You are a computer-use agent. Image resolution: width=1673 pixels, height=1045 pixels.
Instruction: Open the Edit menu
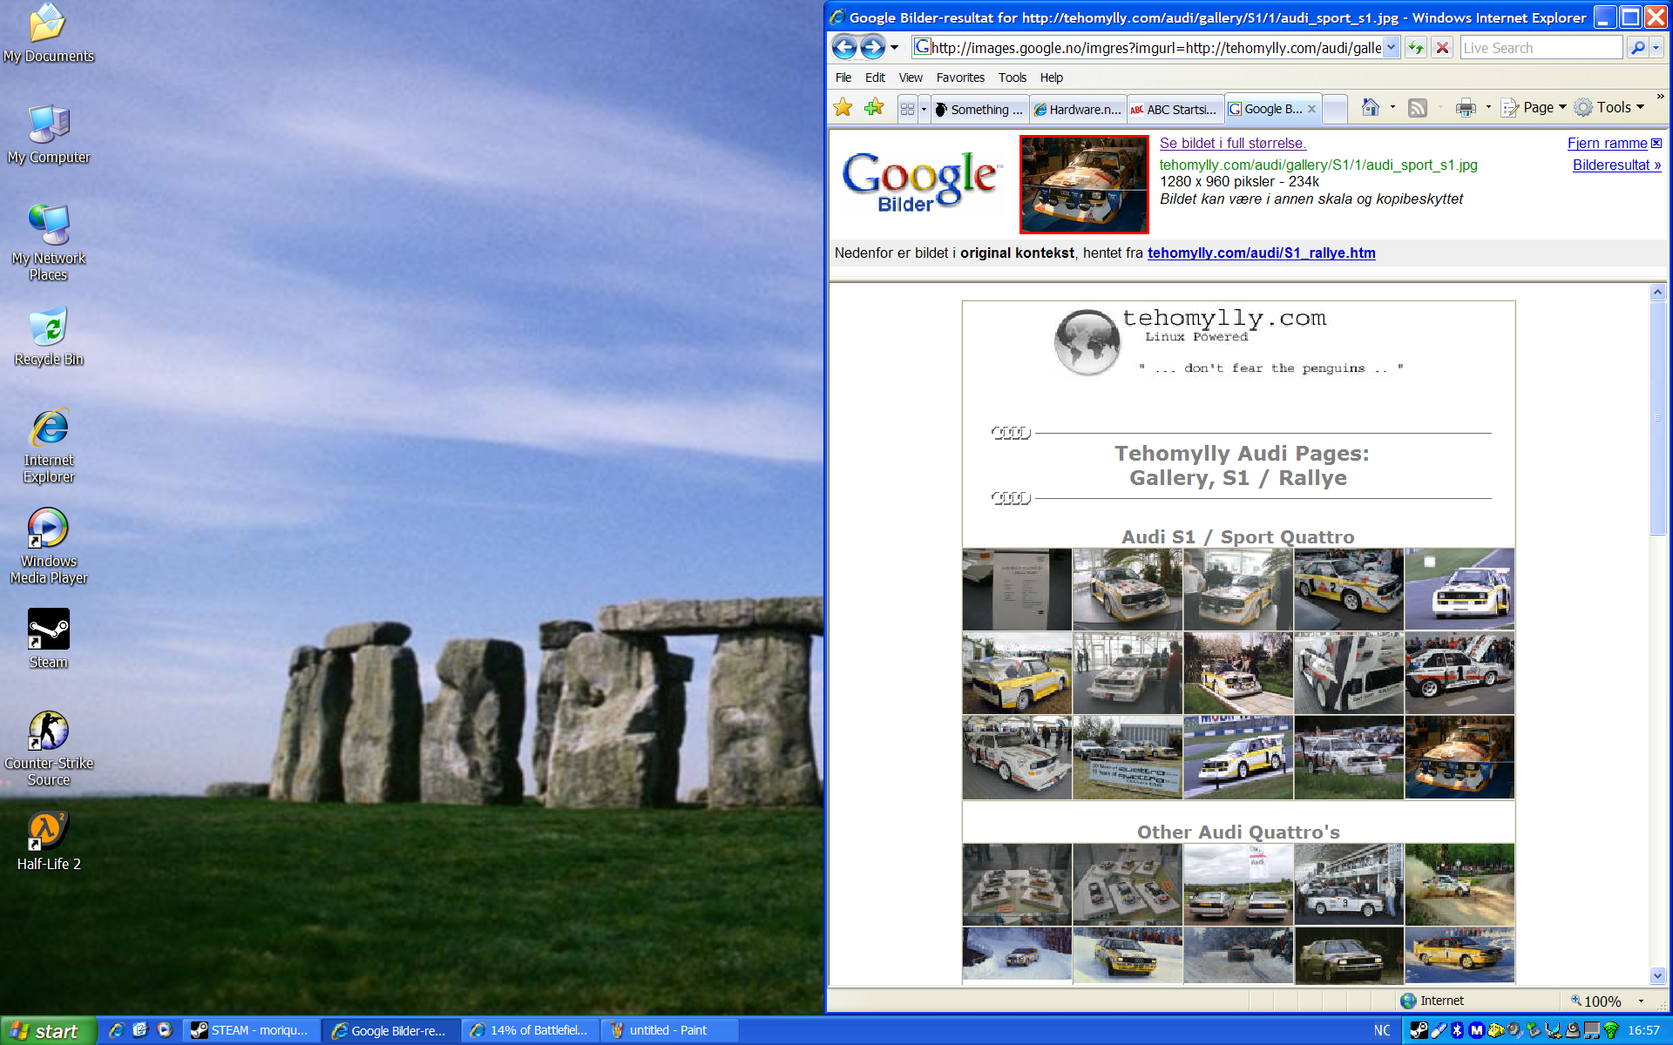point(875,78)
